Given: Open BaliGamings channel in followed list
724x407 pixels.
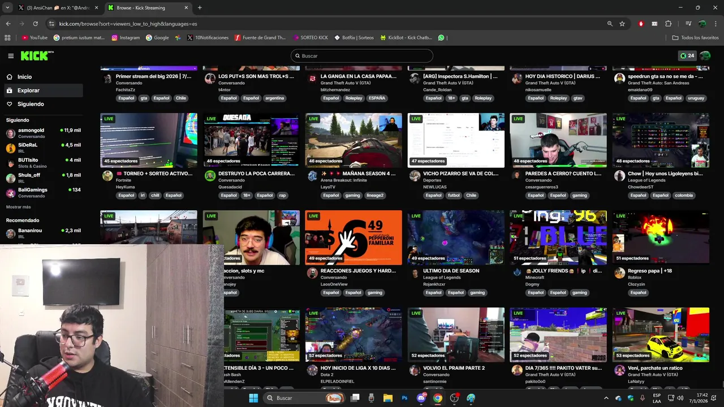Looking at the screenshot, I should click(44, 193).
